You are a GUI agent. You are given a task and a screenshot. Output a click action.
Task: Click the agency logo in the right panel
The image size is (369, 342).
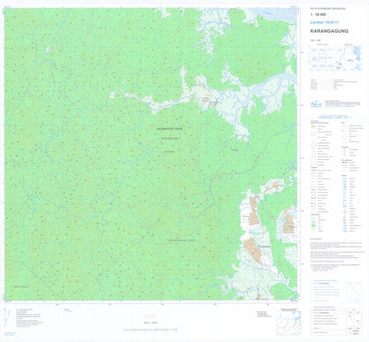tap(316, 104)
